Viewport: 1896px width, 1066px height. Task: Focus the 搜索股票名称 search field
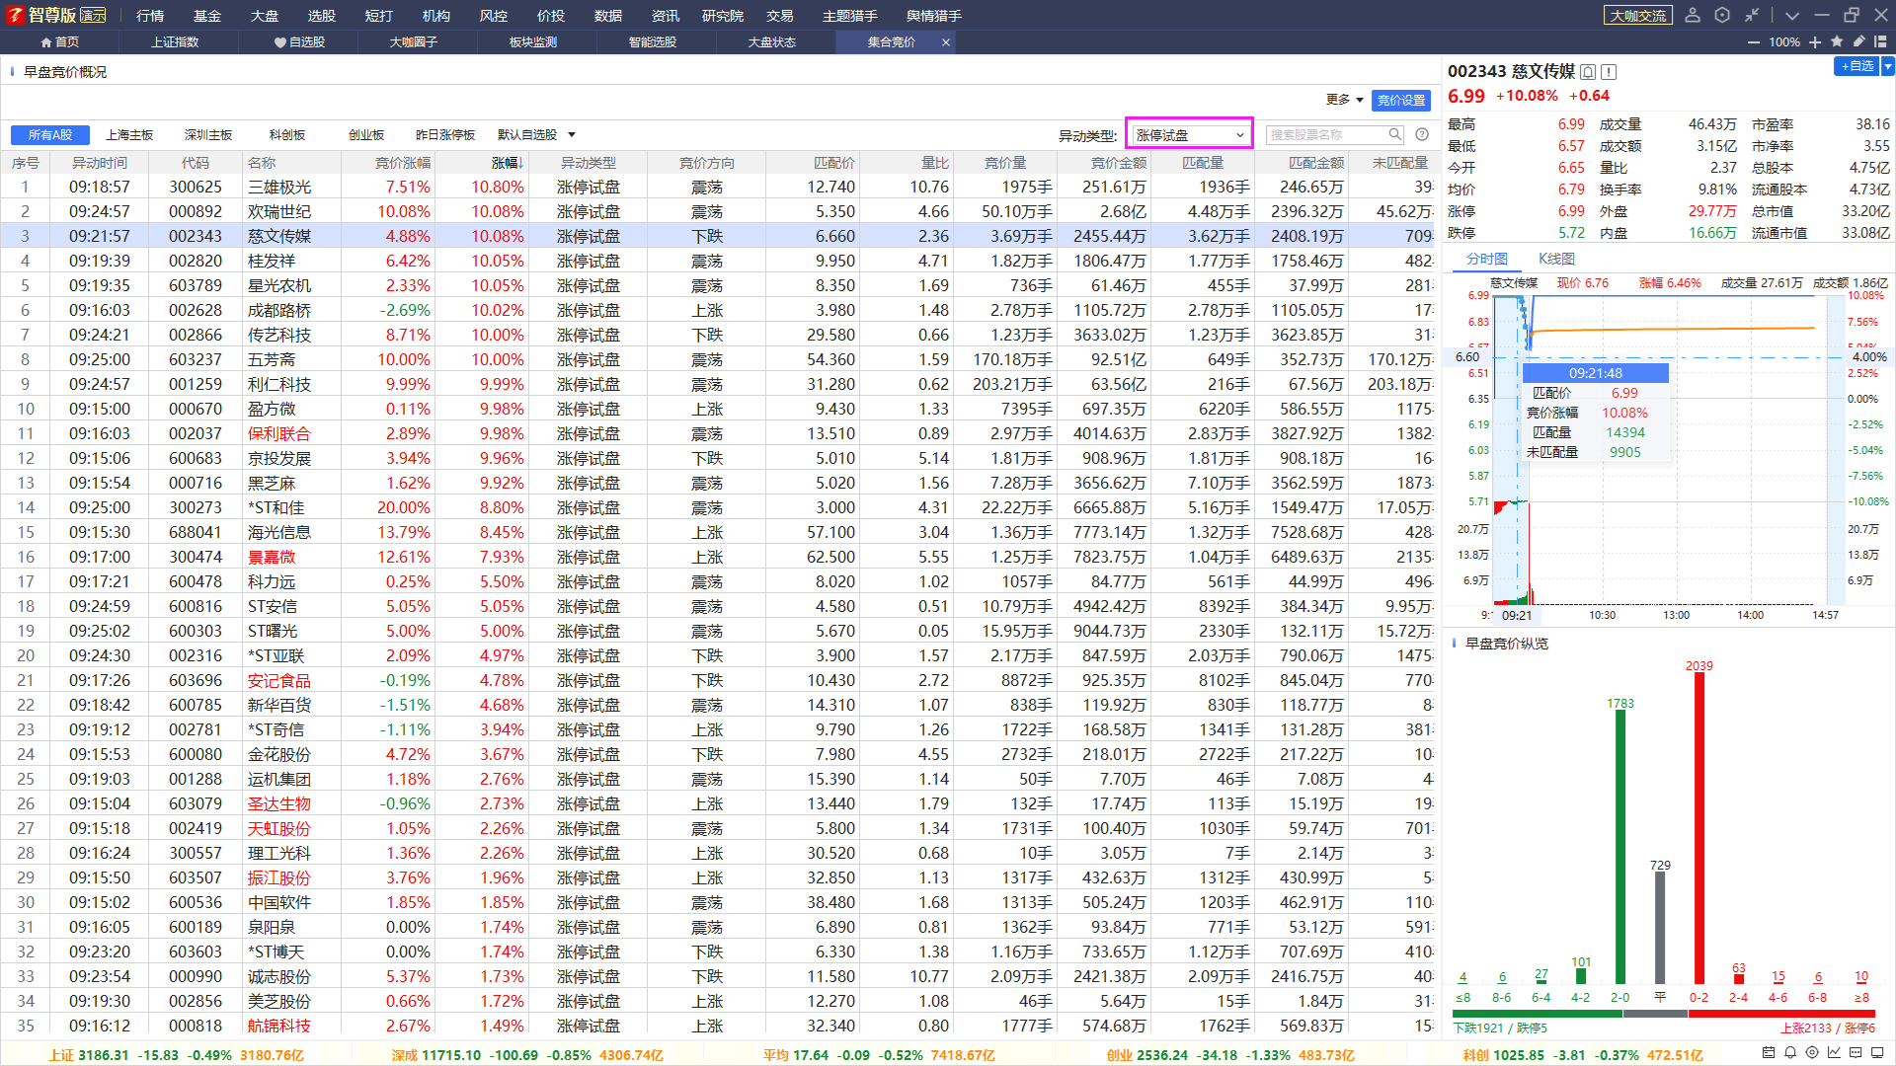1326,134
